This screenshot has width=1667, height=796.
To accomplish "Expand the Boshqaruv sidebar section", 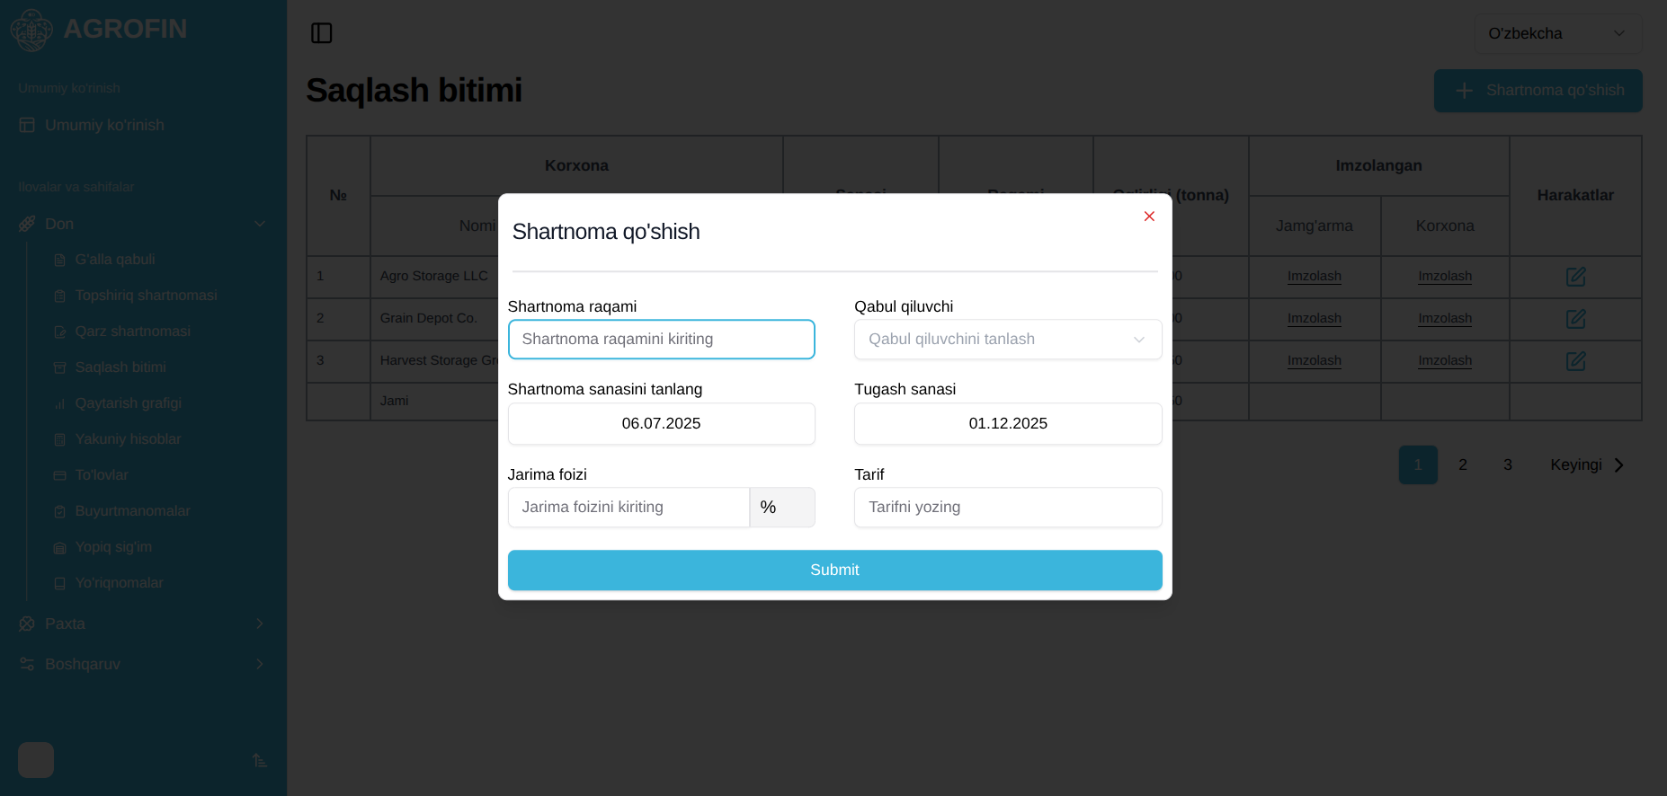I will pos(143,664).
